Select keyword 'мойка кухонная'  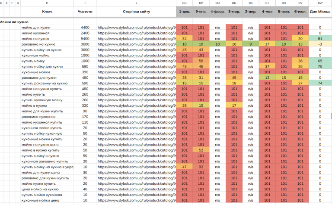coord(35,33)
